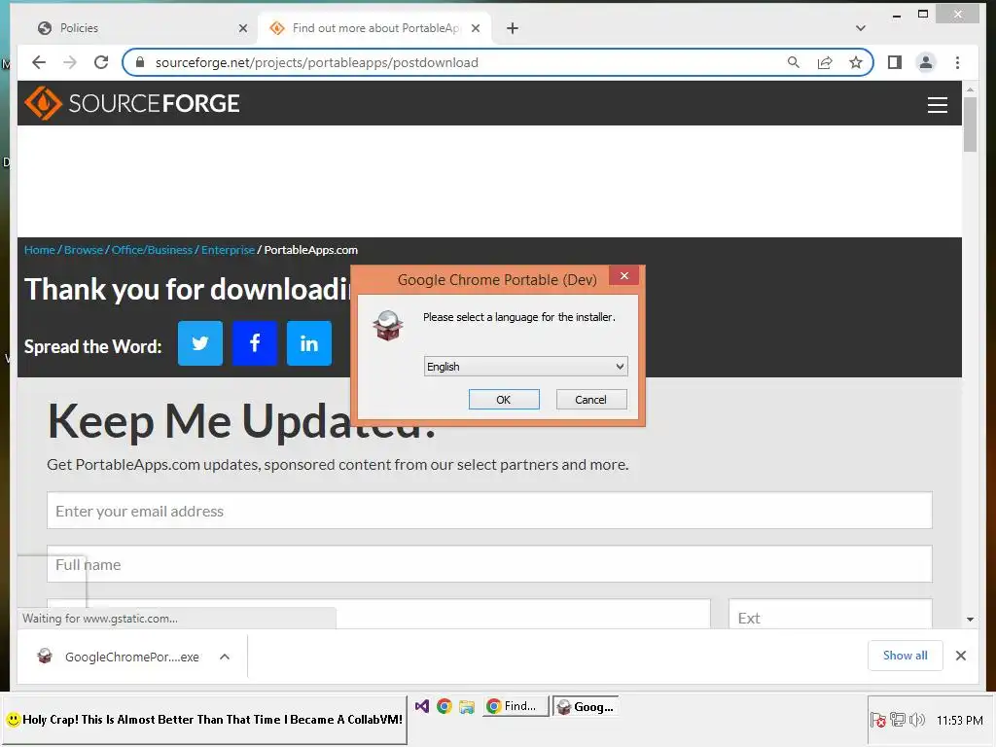Click the 11:53 PM clock
Image resolution: width=996 pixels, height=747 pixels.
pyautogui.click(x=959, y=721)
